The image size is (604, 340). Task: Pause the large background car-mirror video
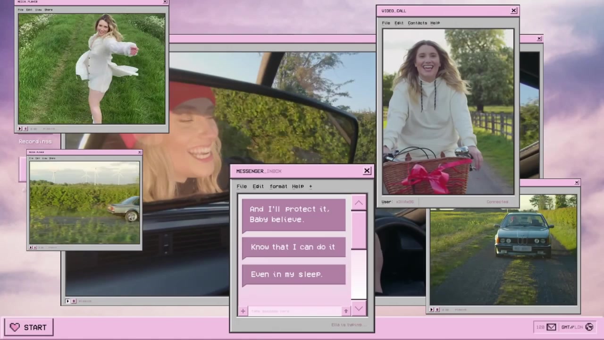[x=73, y=301]
